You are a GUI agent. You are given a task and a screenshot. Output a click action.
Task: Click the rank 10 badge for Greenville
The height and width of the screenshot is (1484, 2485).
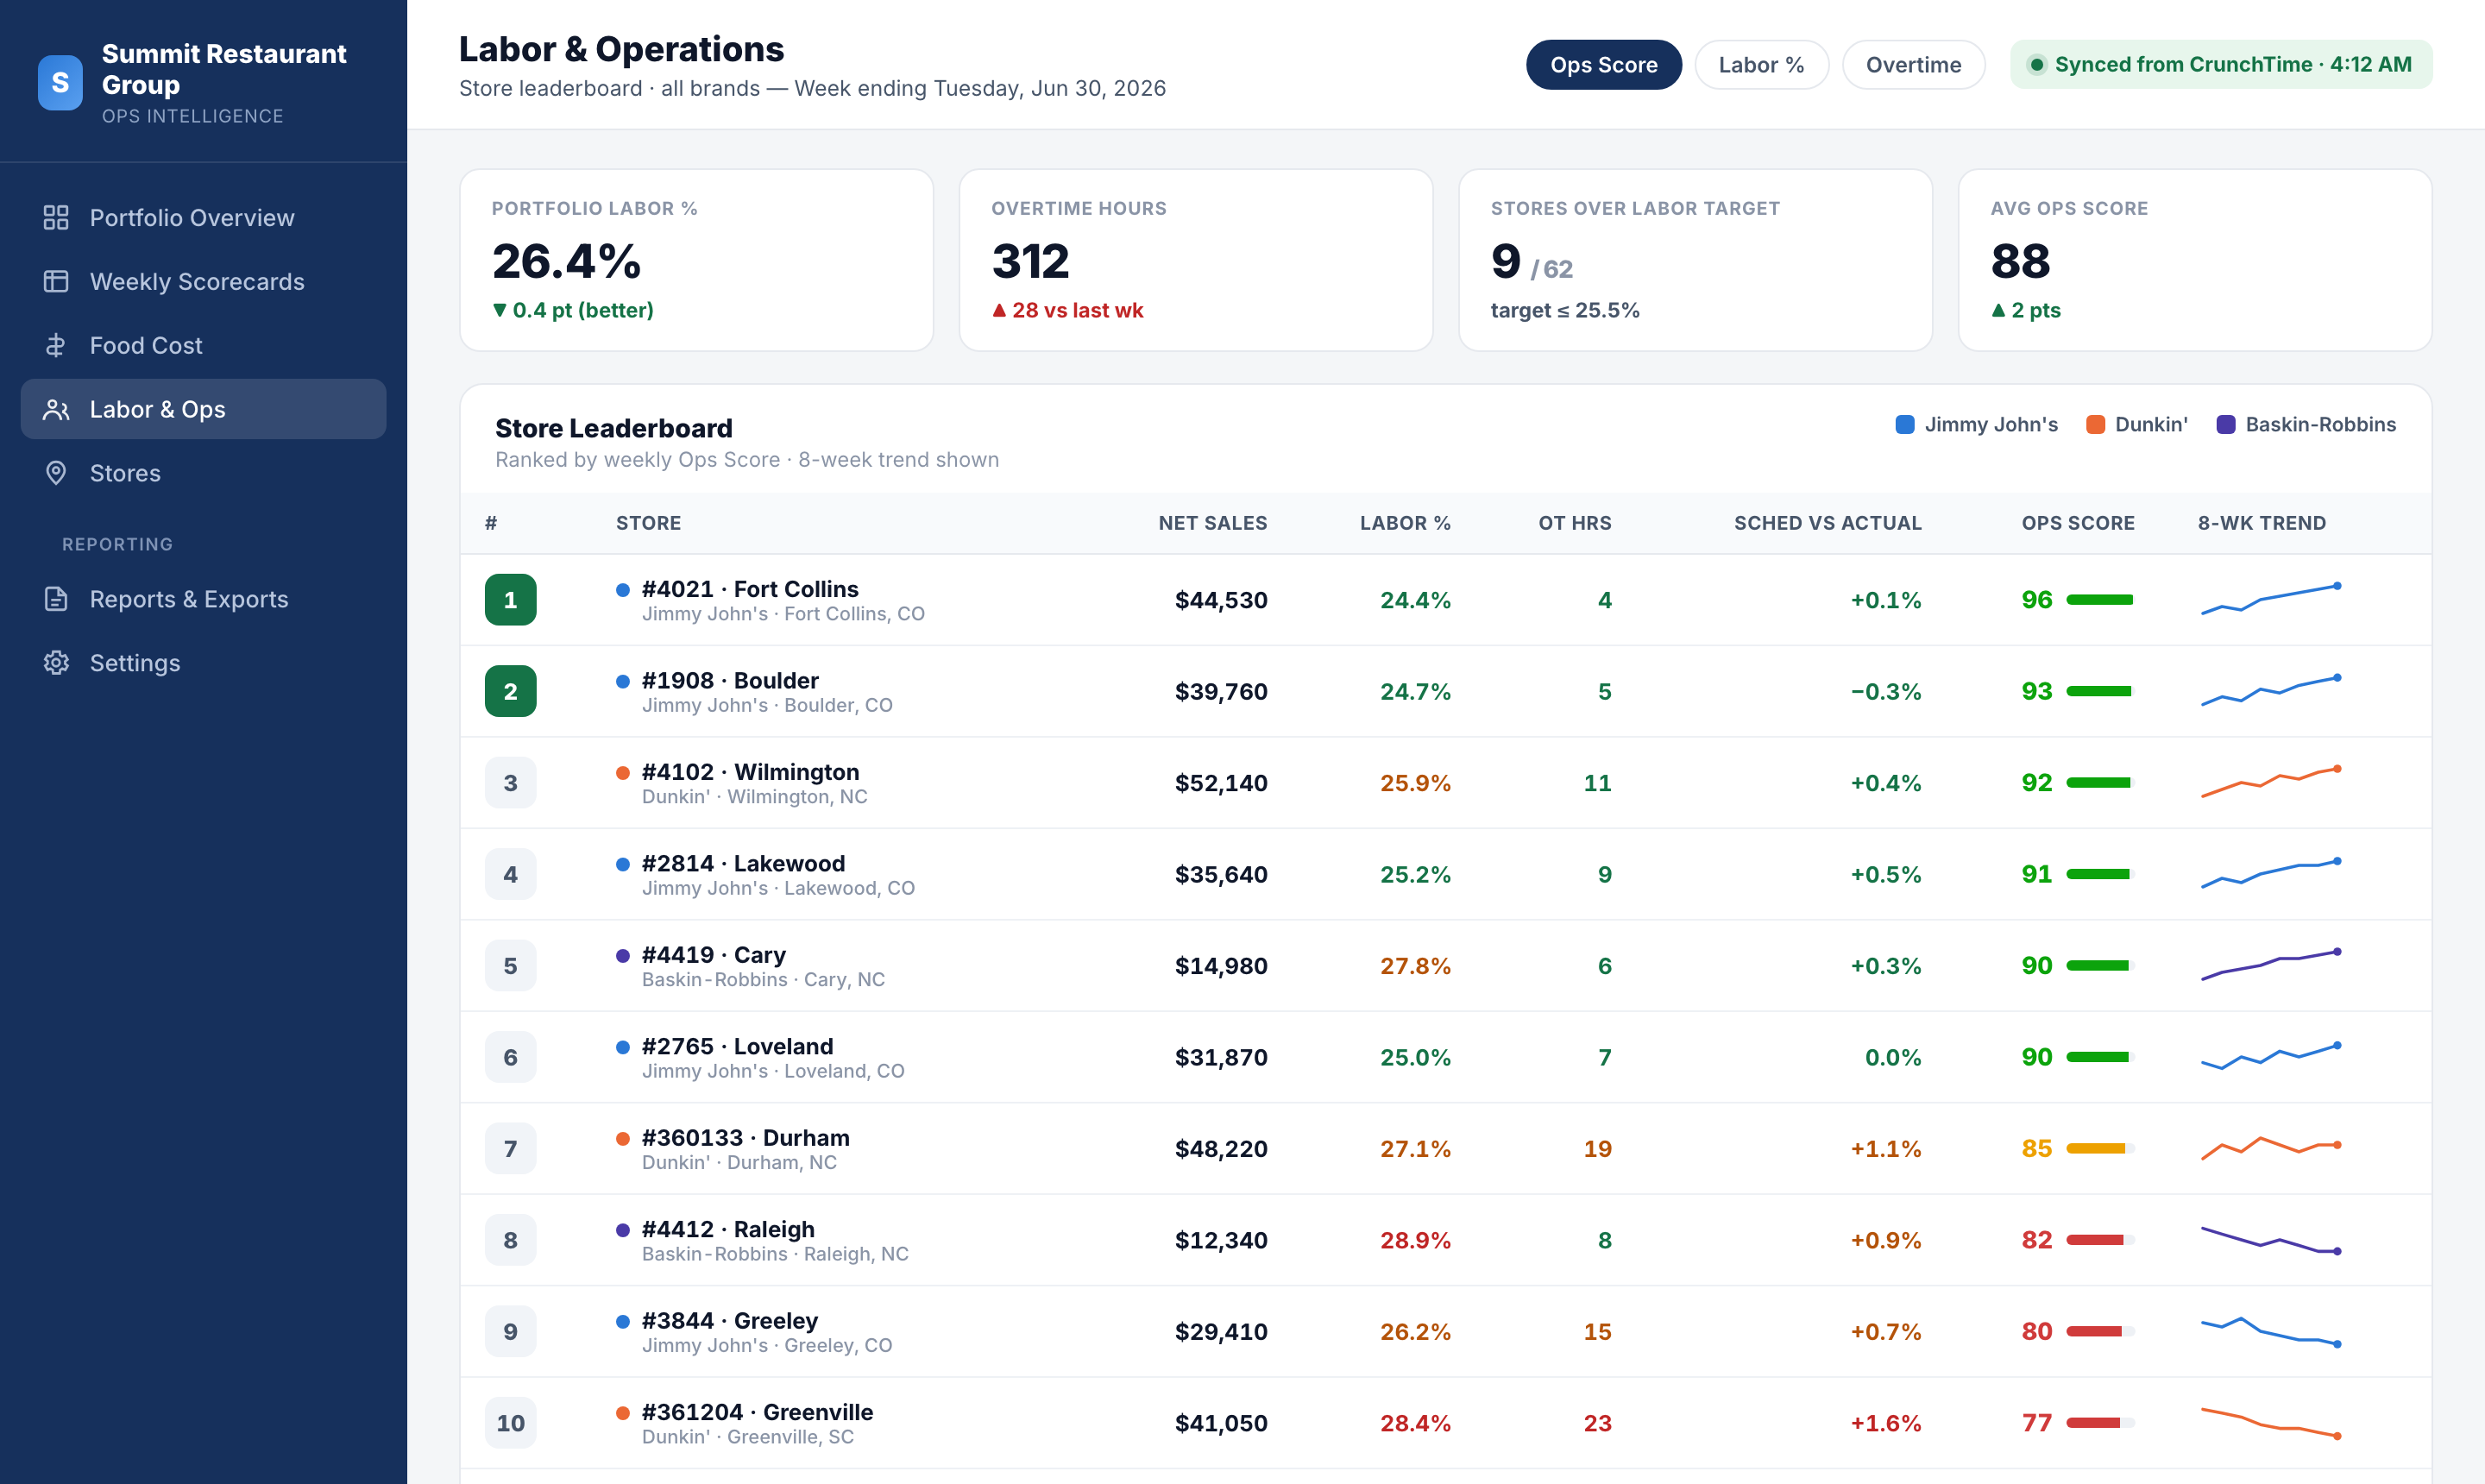511,1423
